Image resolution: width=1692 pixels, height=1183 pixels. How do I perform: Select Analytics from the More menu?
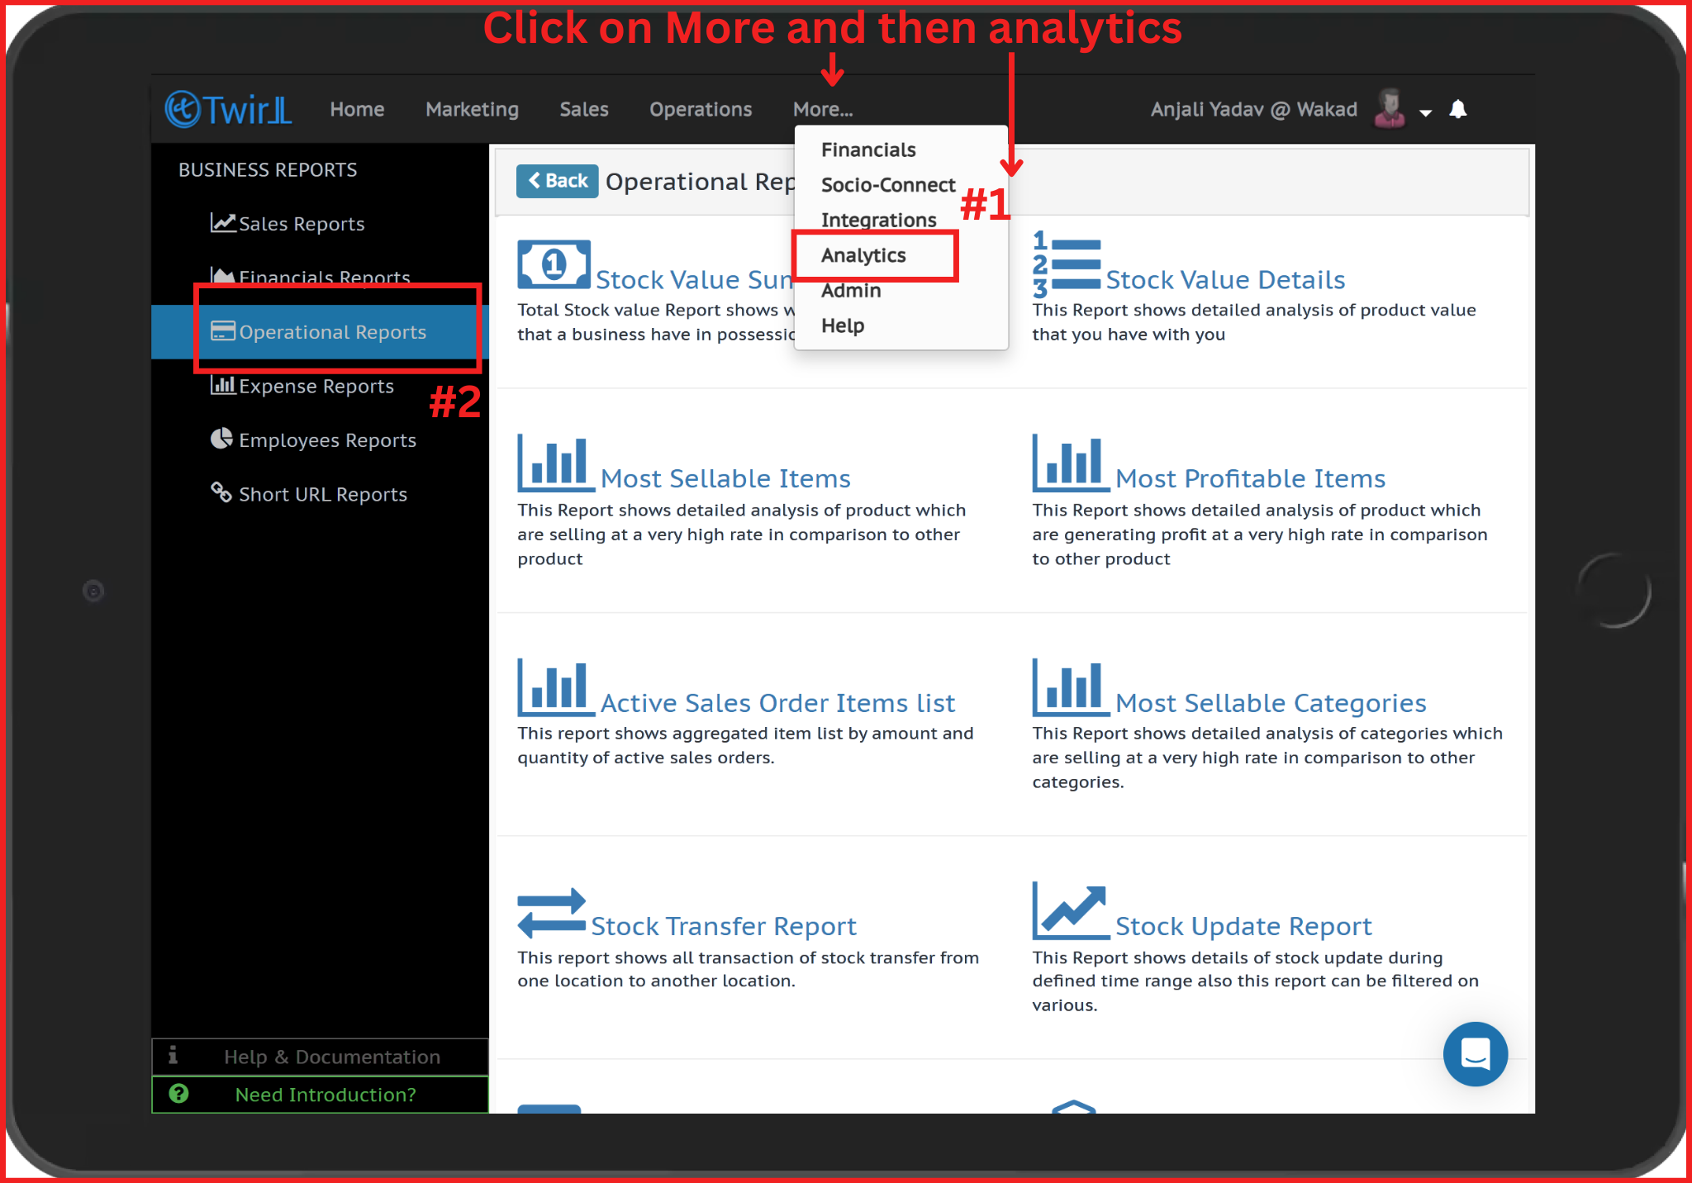(863, 255)
